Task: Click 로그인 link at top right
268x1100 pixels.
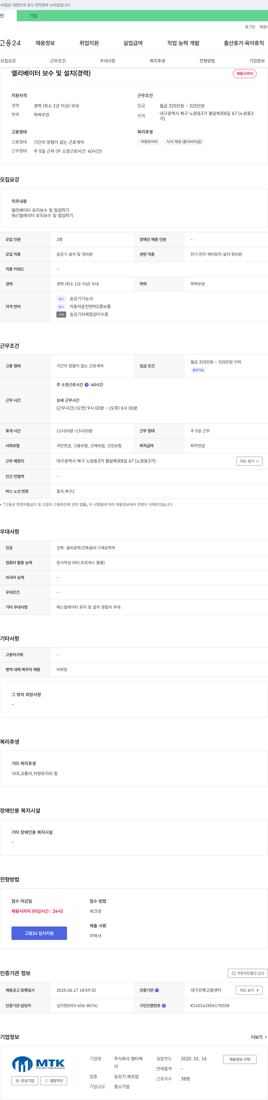Action: pyautogui.click(x=250, y=27)
